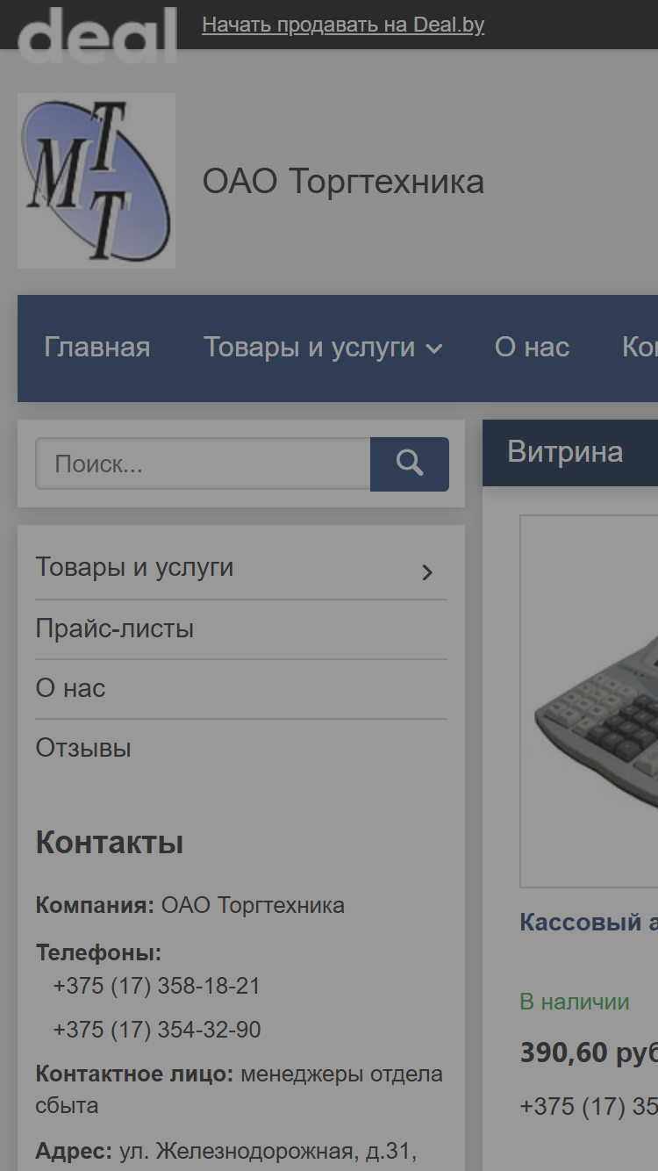This screenshot has height=1171, width=658.
Task: Click the product card phone number
Action: pyautogui.click(x=589, y=1106)
